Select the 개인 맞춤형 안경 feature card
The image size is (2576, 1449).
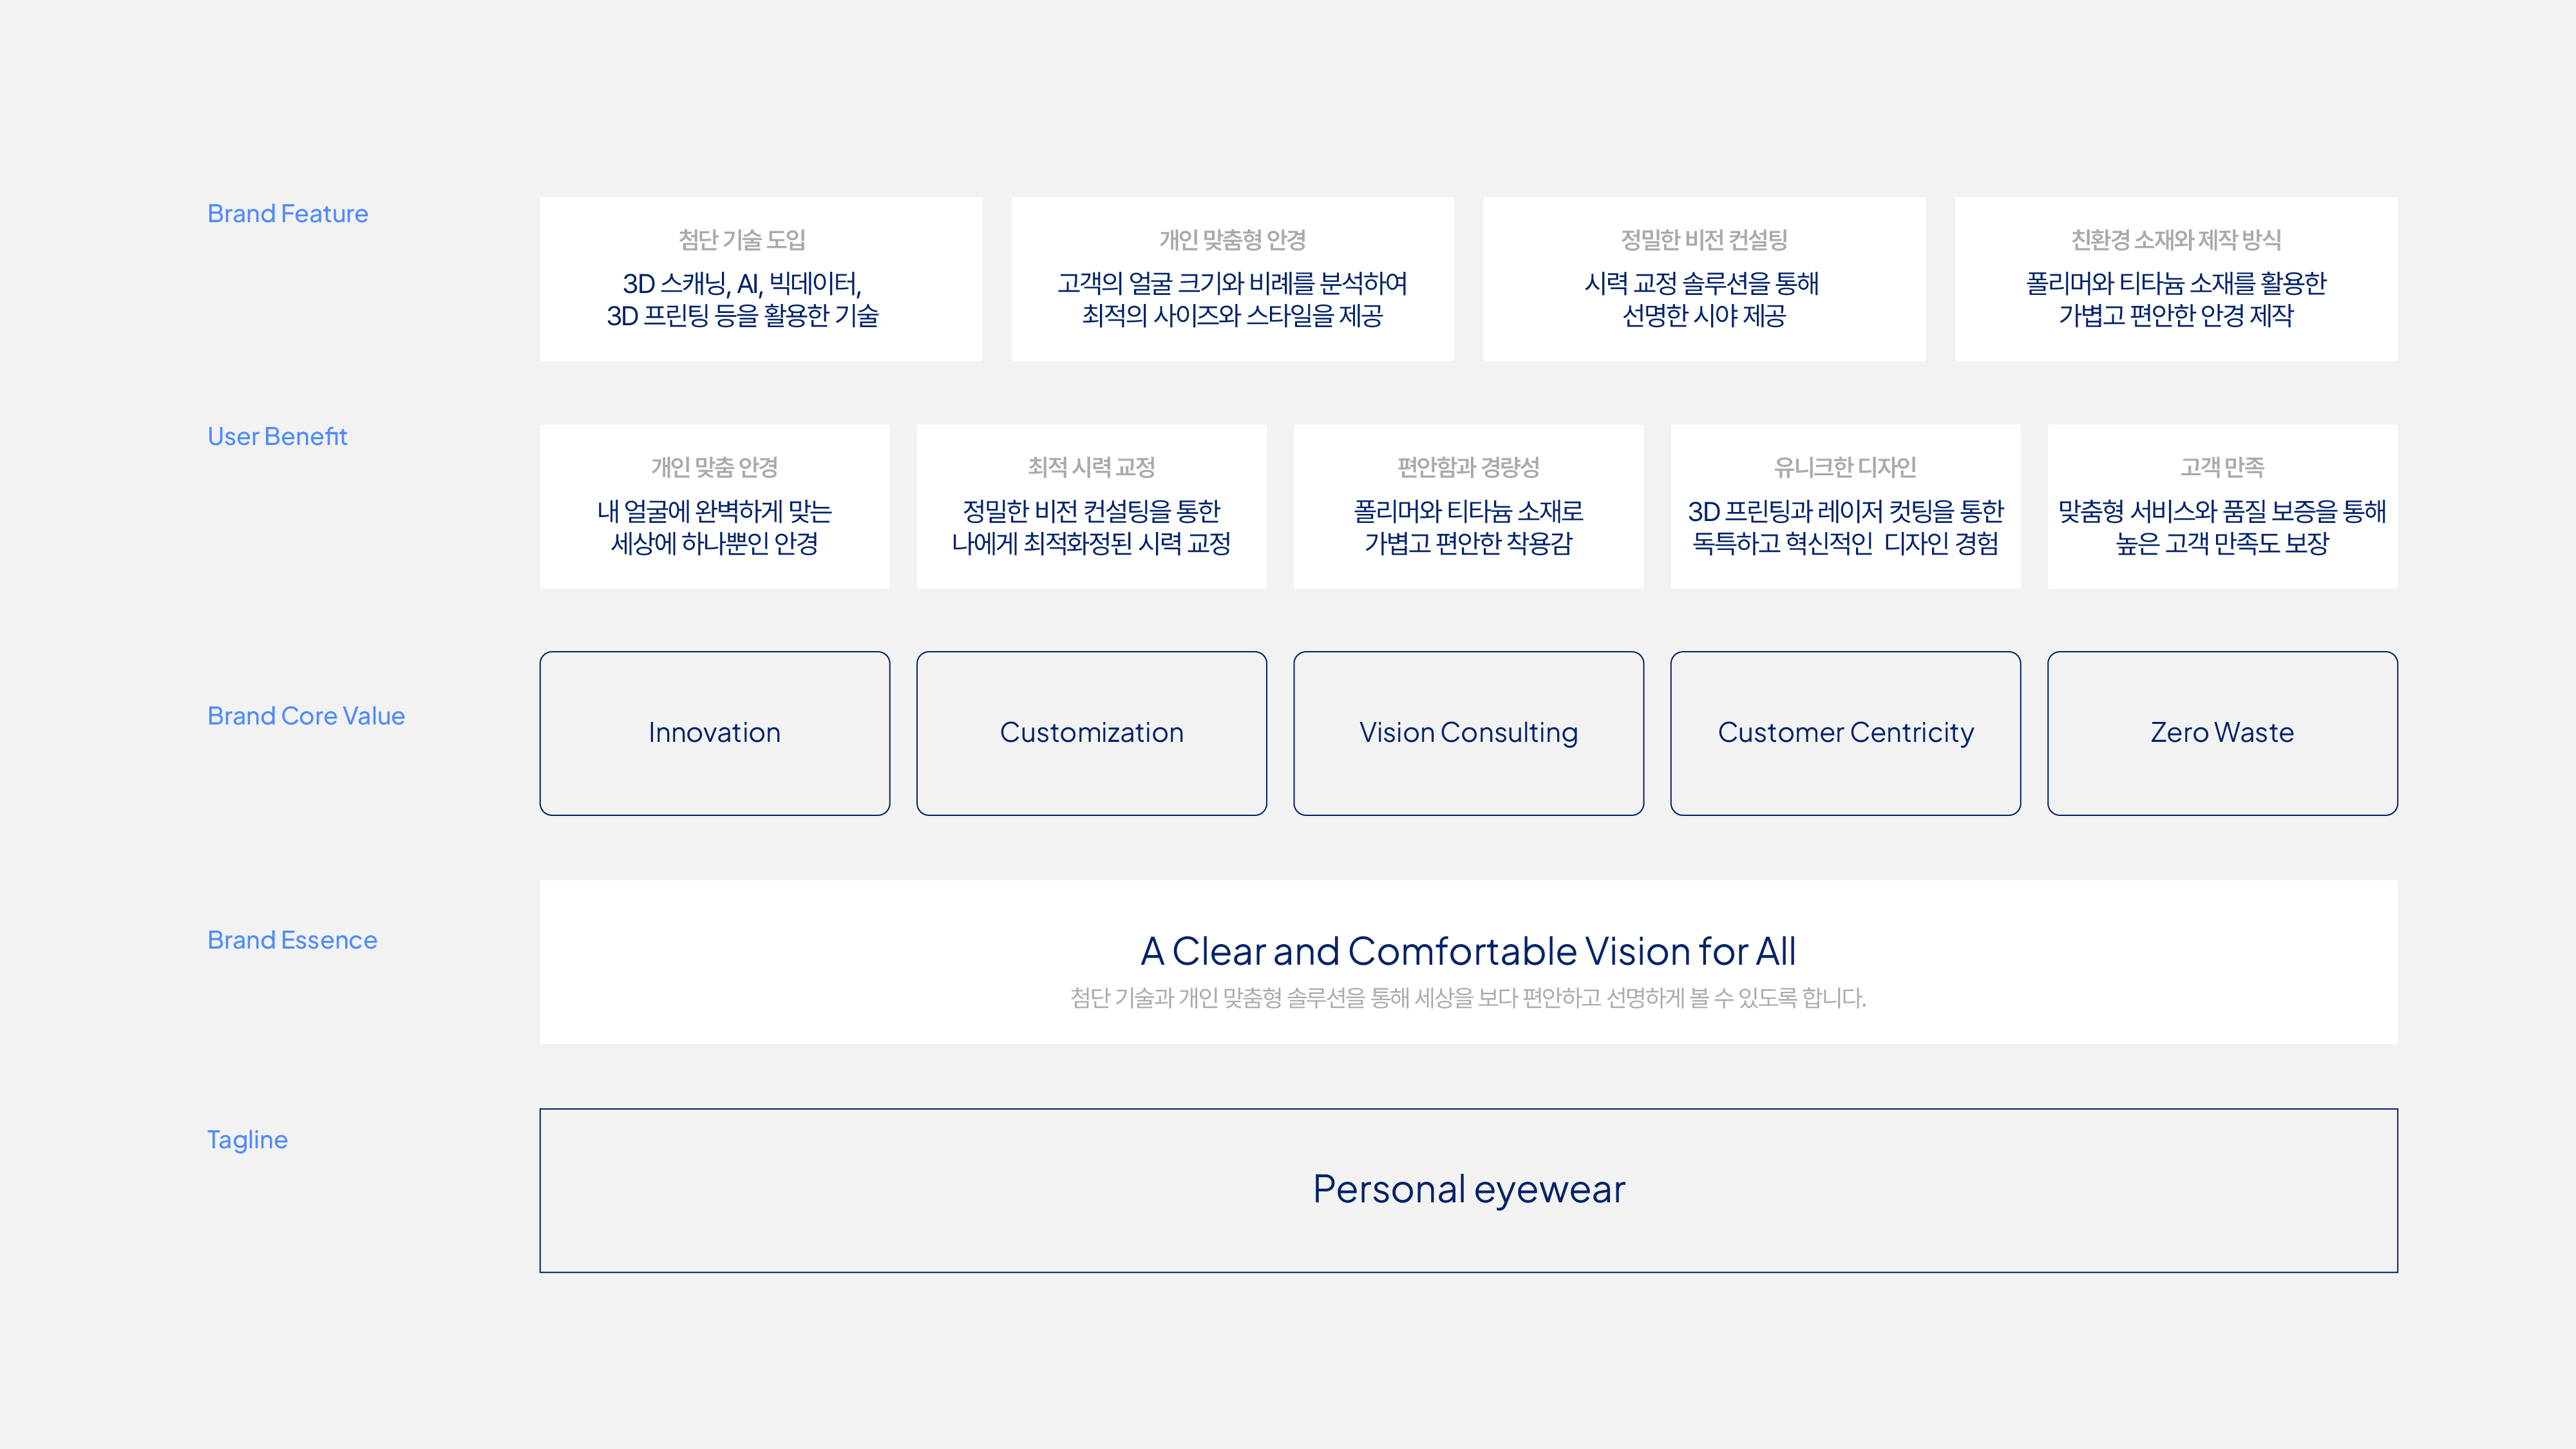(x=1232, y=279)
